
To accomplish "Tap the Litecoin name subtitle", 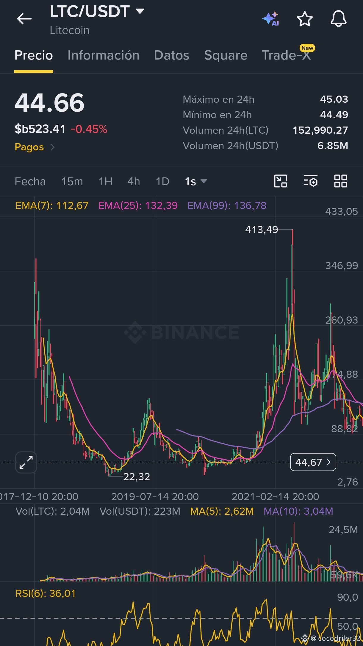I will coord(70,30).
